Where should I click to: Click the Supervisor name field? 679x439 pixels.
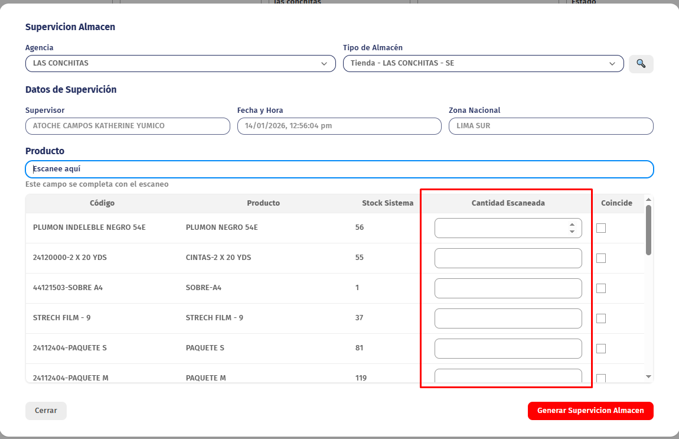[x=128, y=126]
